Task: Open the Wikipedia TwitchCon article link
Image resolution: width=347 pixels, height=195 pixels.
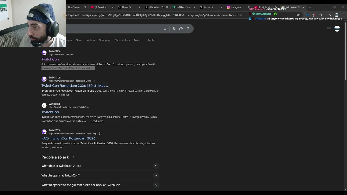Action: [50, 112]
